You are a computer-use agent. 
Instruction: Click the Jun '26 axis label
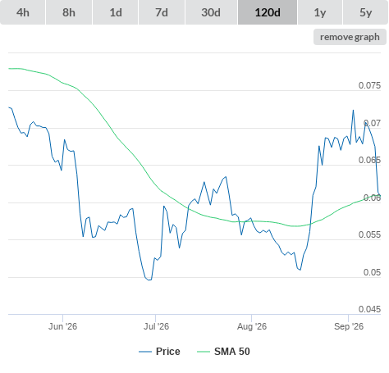(x=62, y=326)
